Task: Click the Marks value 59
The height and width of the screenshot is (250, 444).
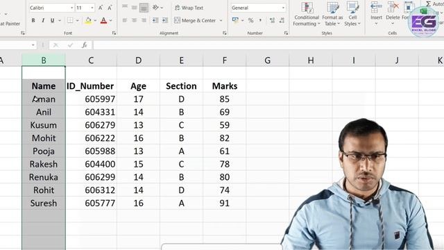Action: (x=225, y=125)
